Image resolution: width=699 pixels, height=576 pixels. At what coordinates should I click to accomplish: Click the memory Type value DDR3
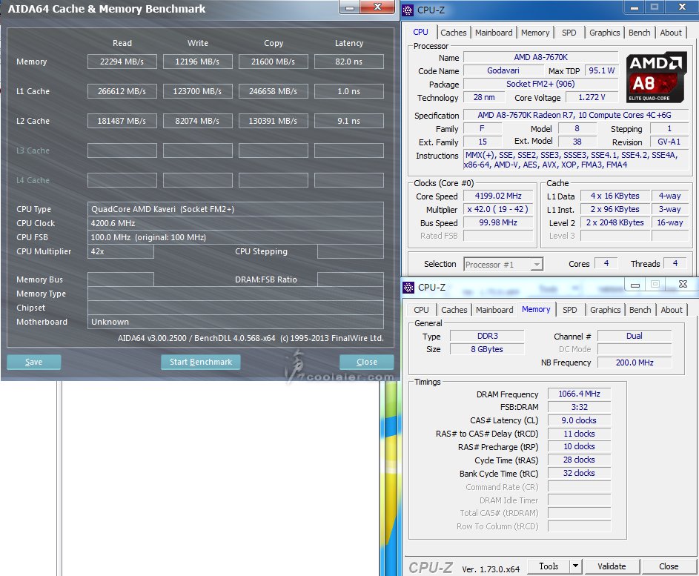tap(487, 336)
